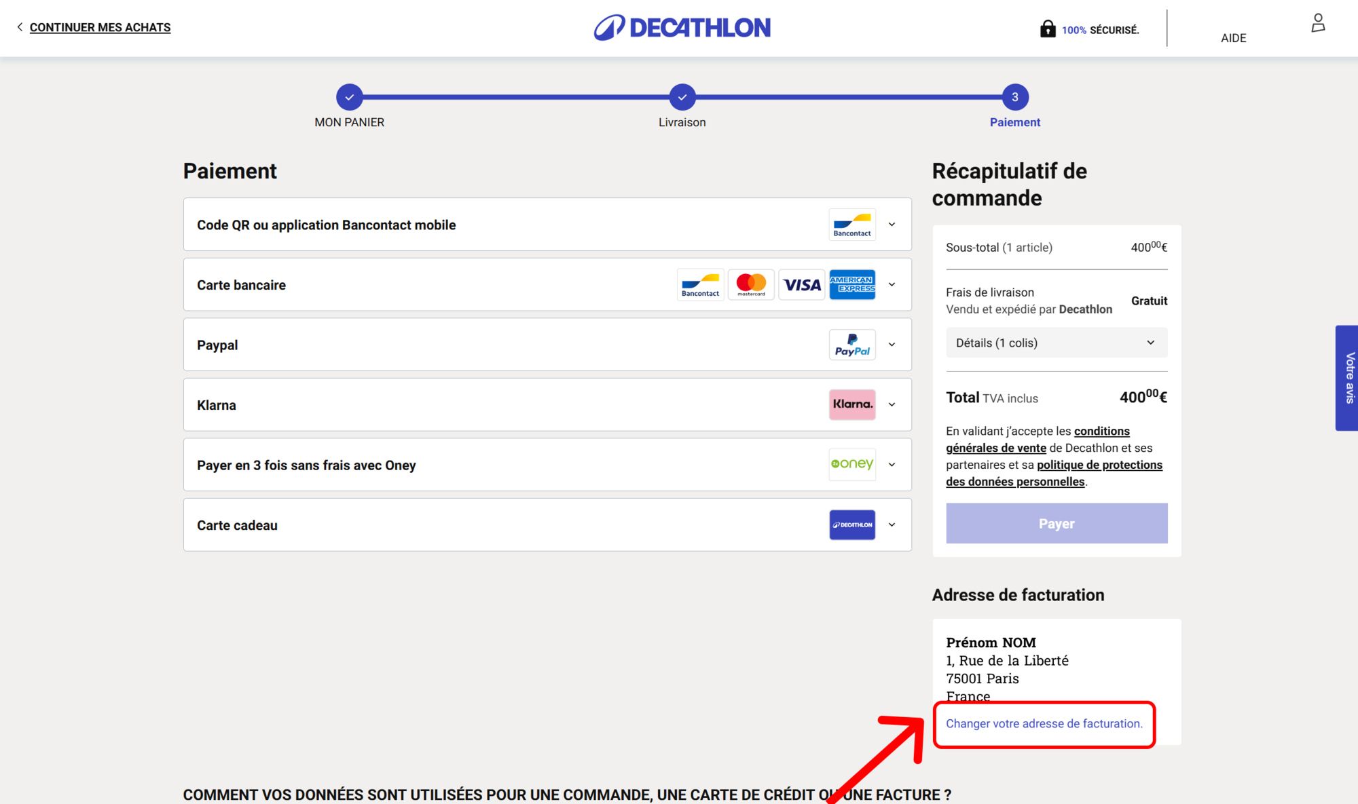The width and height of the screenshot is (1358, 804).
Task: Open Détails (1 colis) dropdown
Action: [x=1057, y=343]
